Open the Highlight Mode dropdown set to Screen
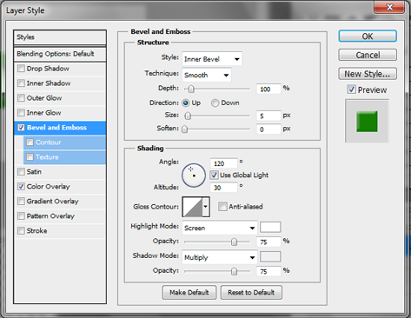The height and width of the screenshot is (318, 411). click(220, 228)
